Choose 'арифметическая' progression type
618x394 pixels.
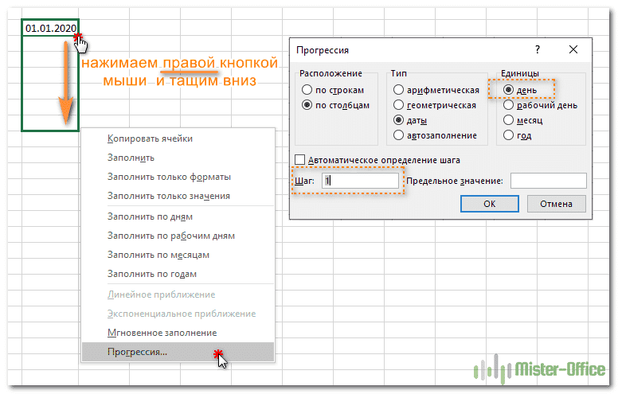[399, 90]
